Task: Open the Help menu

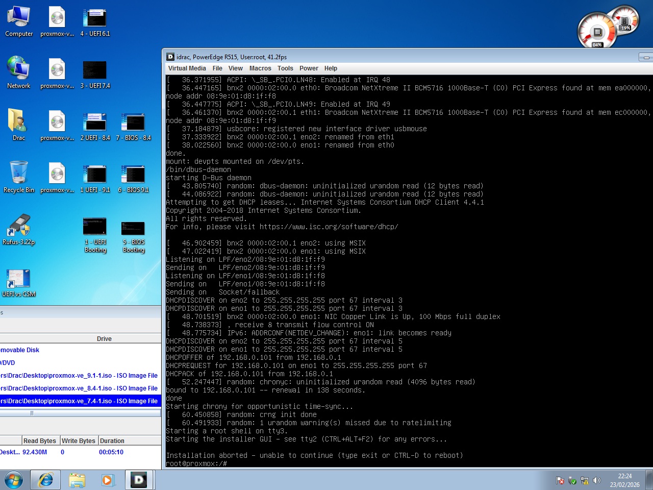Action: (x=331, y=68)
